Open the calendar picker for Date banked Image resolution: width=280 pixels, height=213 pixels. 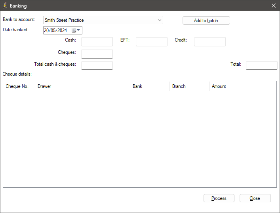[x=76, y=30]
